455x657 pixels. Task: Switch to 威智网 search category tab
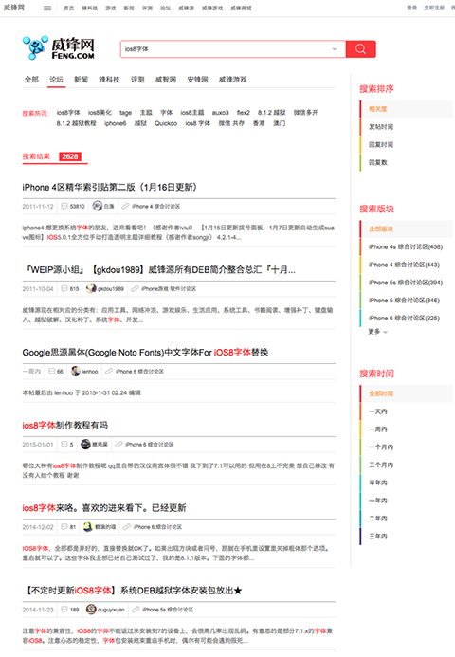pos(166,80)
